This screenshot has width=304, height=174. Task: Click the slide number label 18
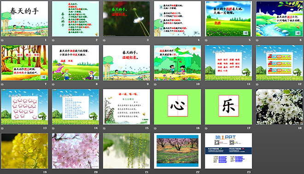(x=300, y=128)
